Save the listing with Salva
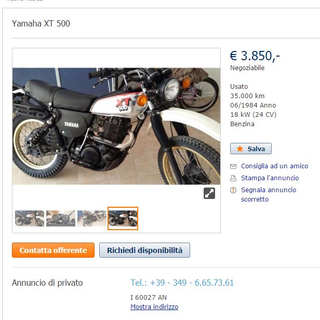This screenshot has width=320, height=320. click(x=251, y=149)
